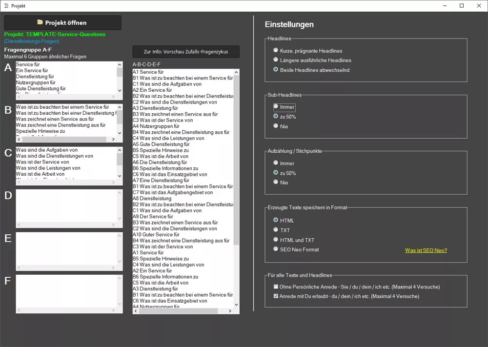The height and width of the screenshot is (347, 488).
Task: Click 'Was ist die Arbeit von' in group C
Action: pyautogui.click(x=40, y=174)
